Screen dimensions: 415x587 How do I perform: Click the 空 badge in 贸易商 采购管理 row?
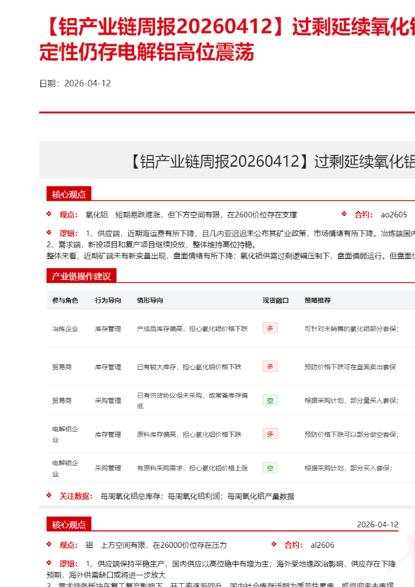point(270,400)
